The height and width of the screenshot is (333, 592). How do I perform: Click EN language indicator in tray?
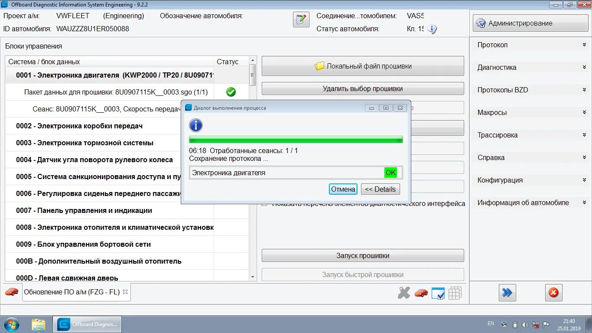click(491, 323)
